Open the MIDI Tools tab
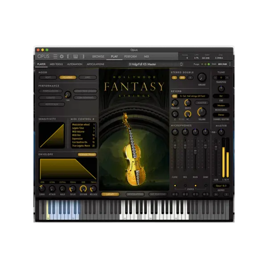 point(56,64)
